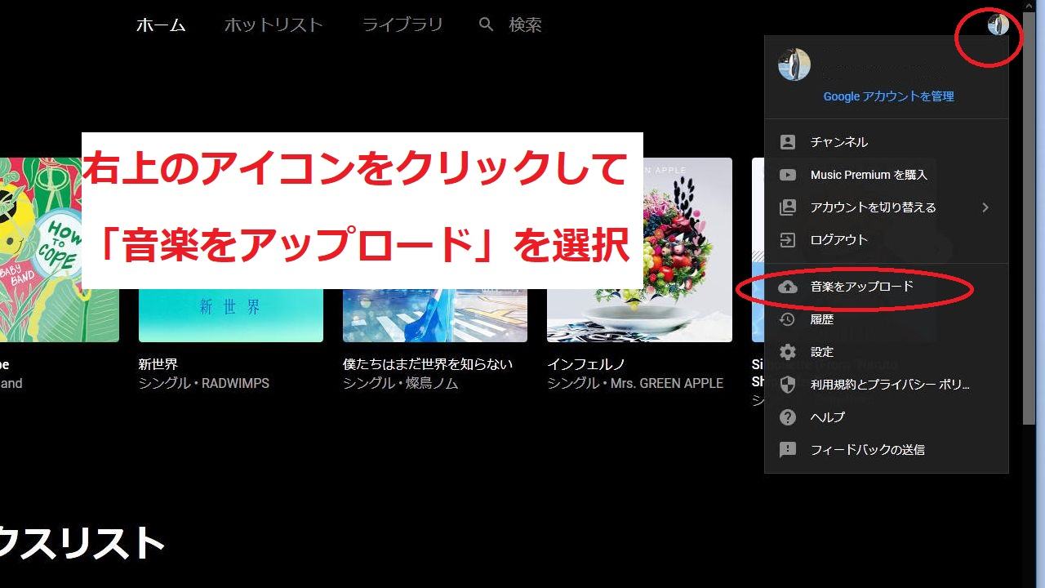Click the 新世界 title text
This screenshot has width=1045, height=588.
coord(158,364)
